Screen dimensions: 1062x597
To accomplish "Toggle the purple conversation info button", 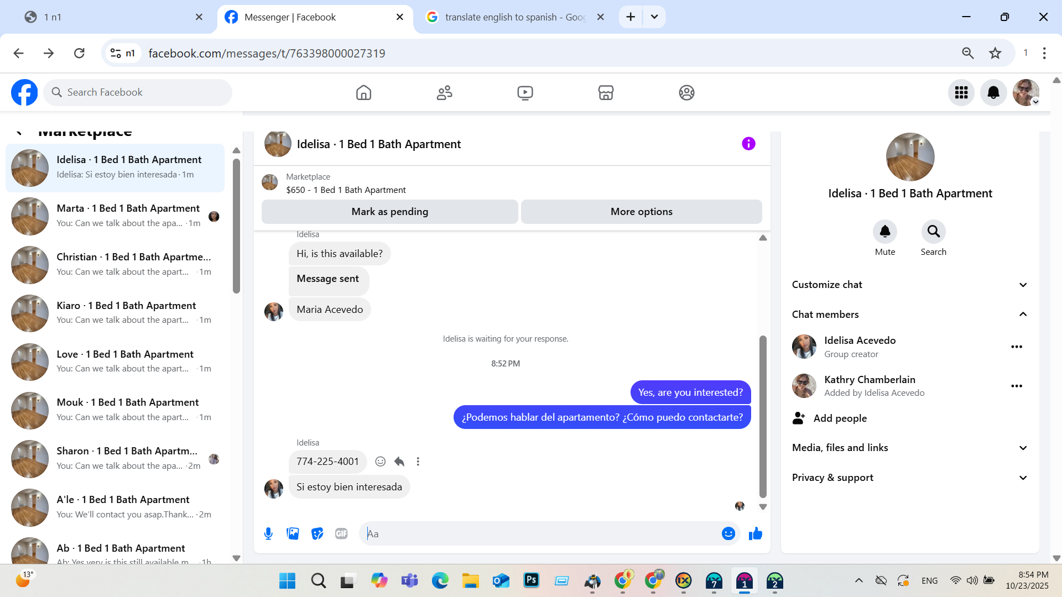I will [748, 144].
